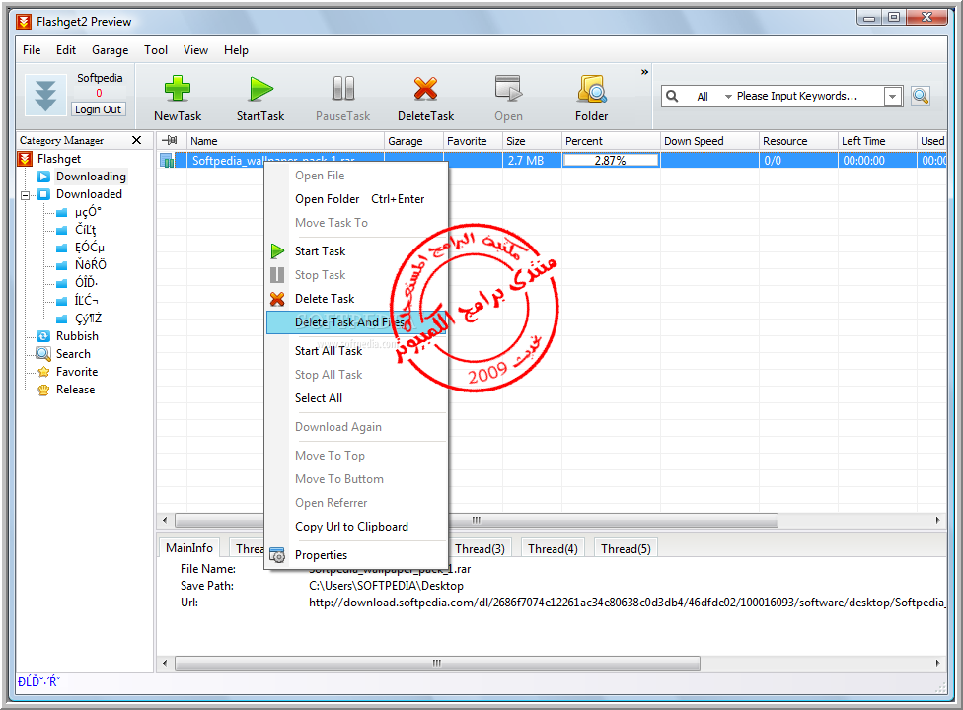This screenshot has height=710, width=963.
Task: Start the download with StartTask icon
Action: (x=261, y=89)
